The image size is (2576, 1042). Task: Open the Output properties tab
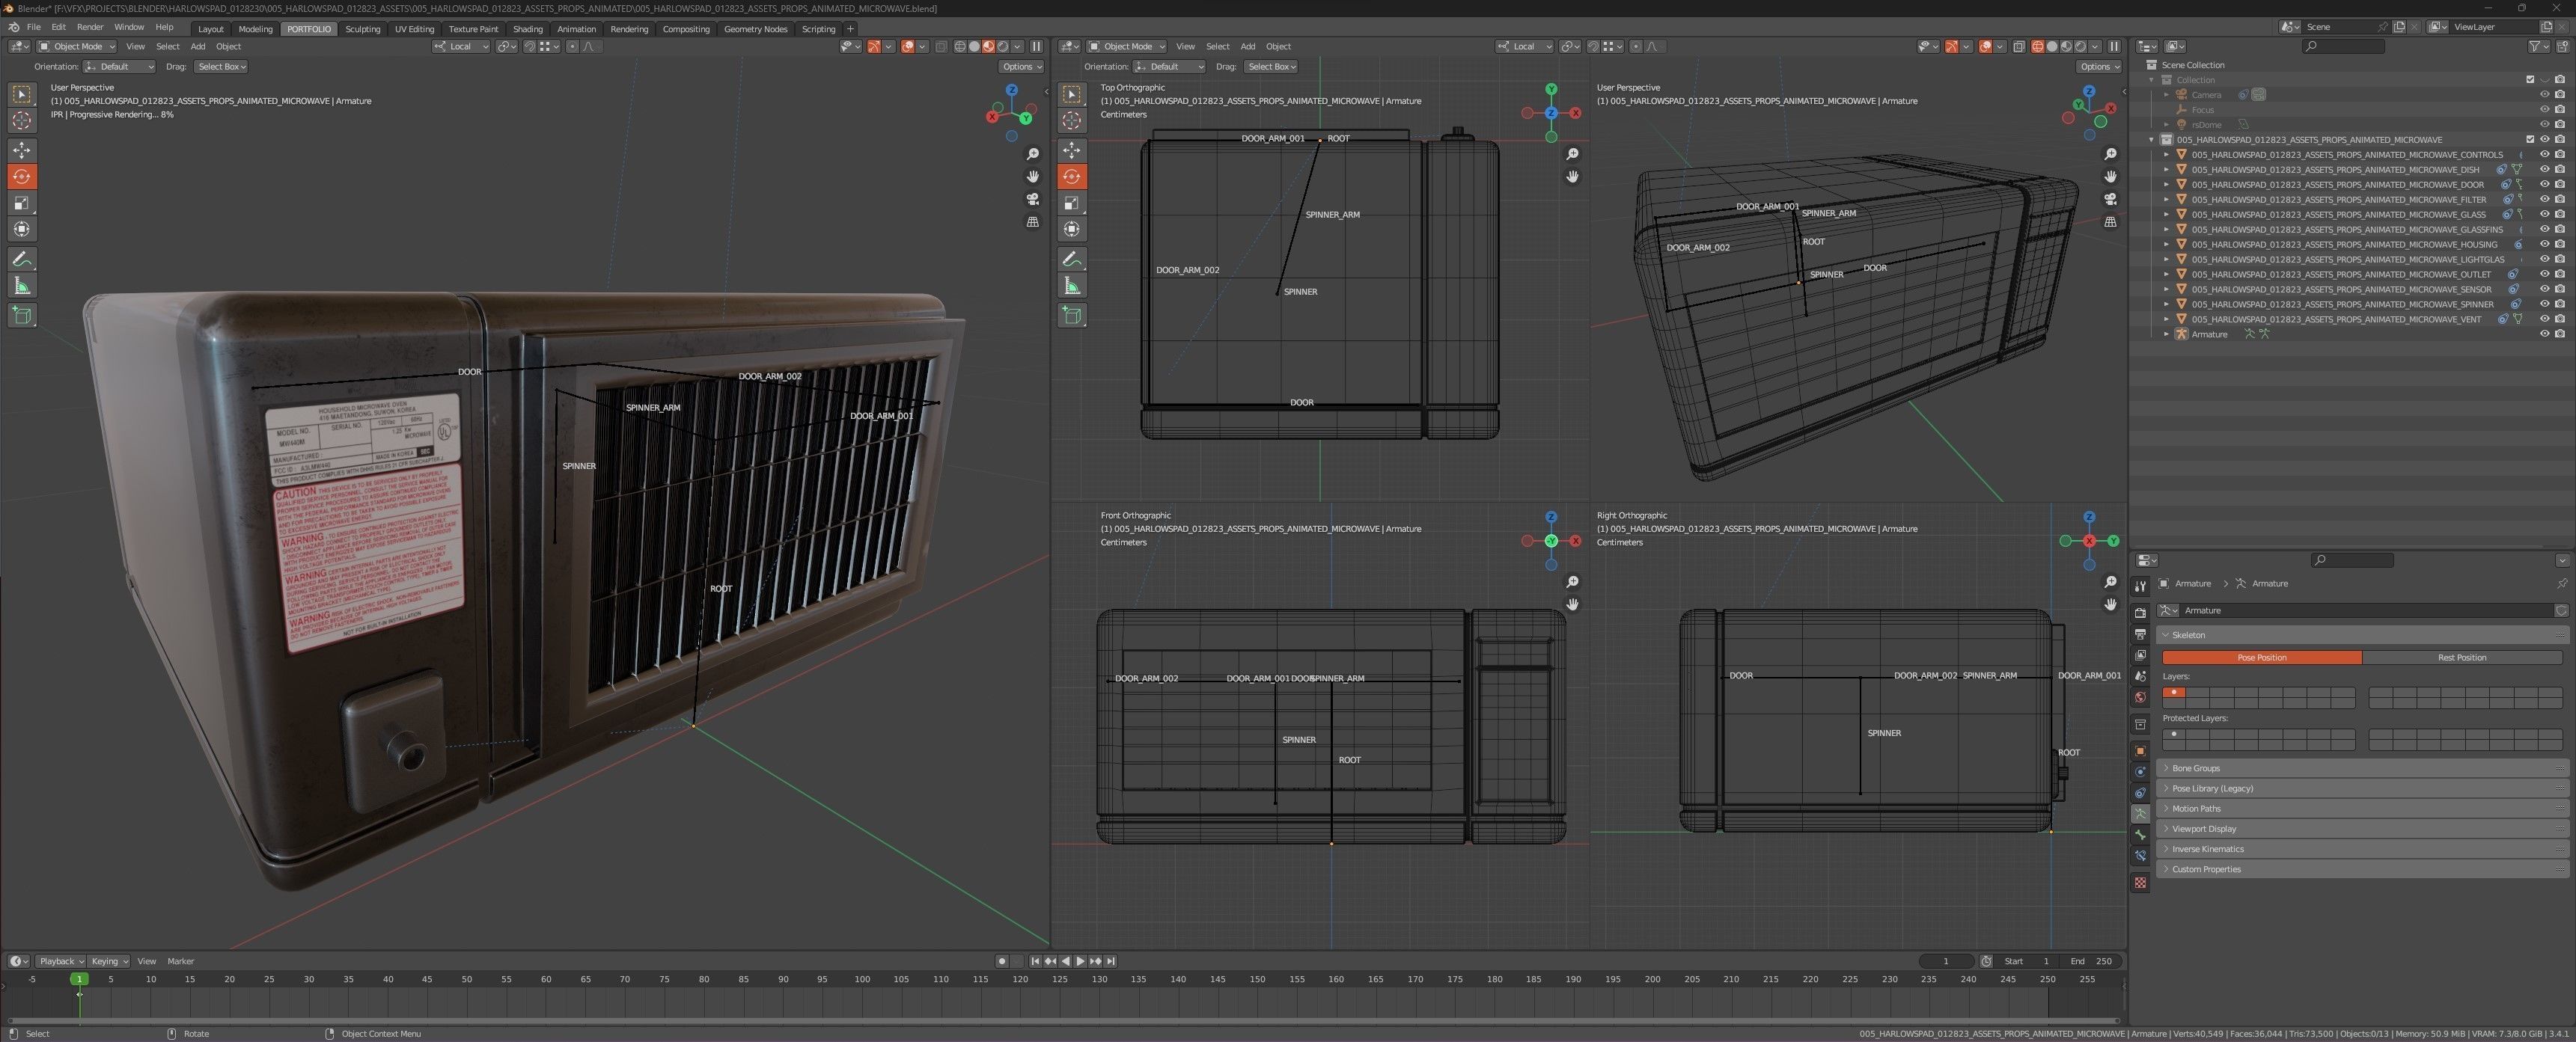(x=2140, y=634)
